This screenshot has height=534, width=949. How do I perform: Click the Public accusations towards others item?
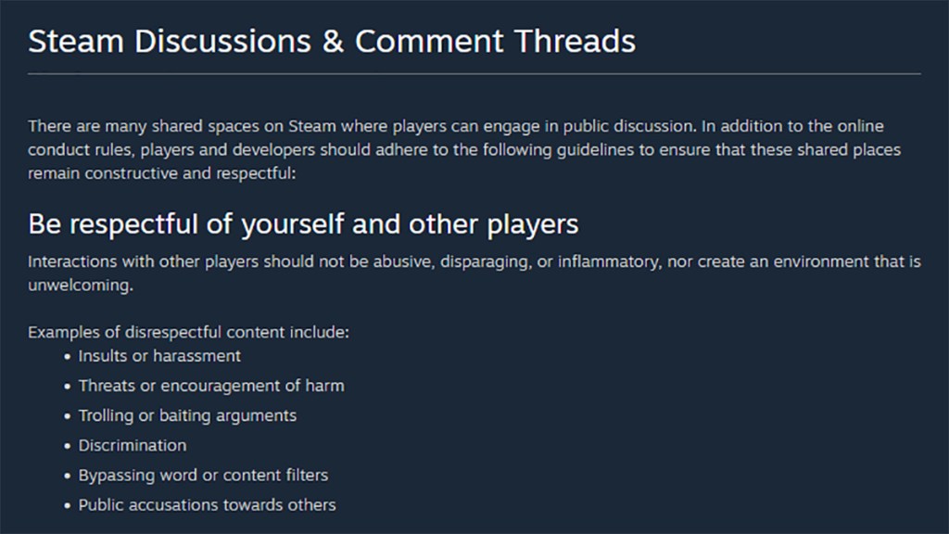(x=207, y=505)
